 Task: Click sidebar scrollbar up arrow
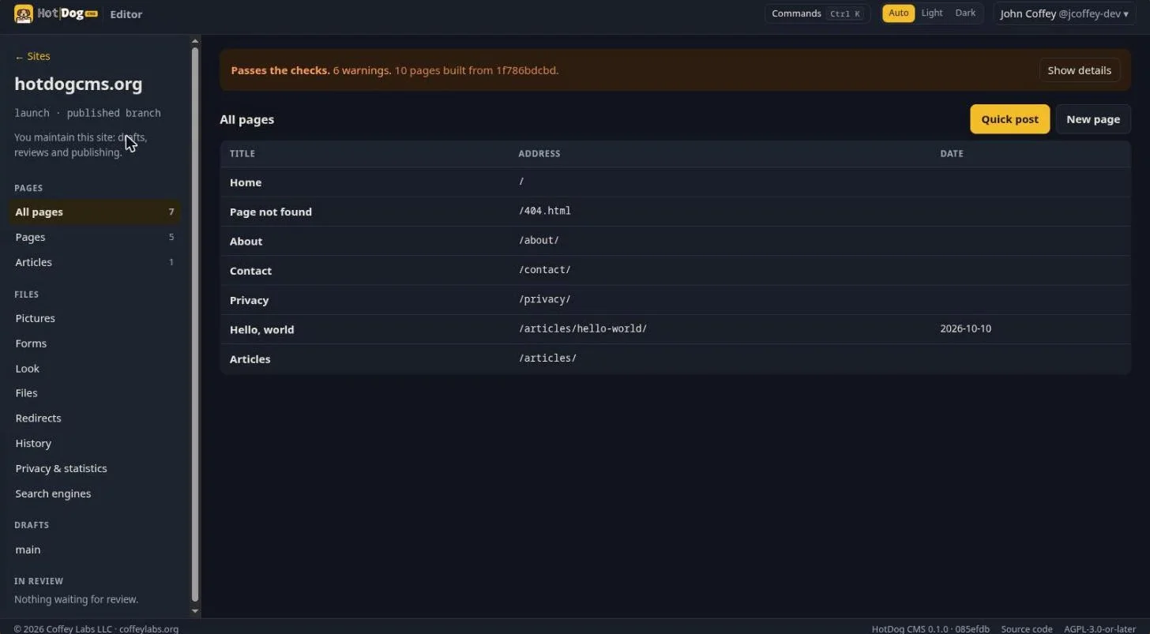(x=195, y=41)
